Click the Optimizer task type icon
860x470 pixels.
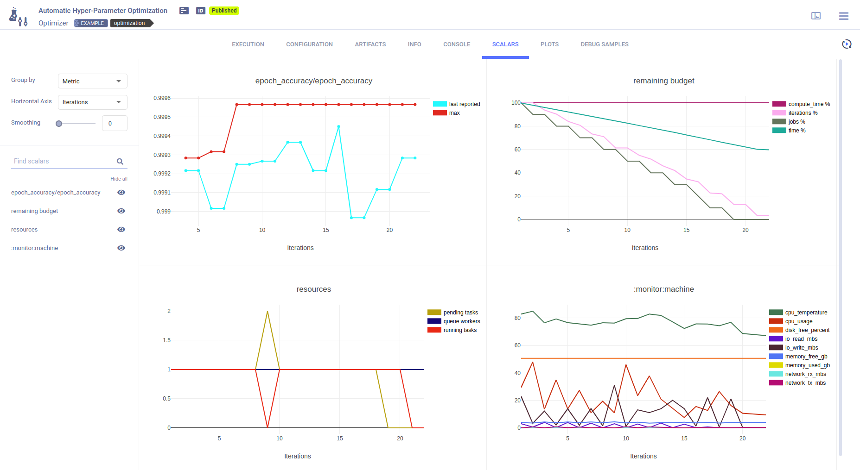19,17
